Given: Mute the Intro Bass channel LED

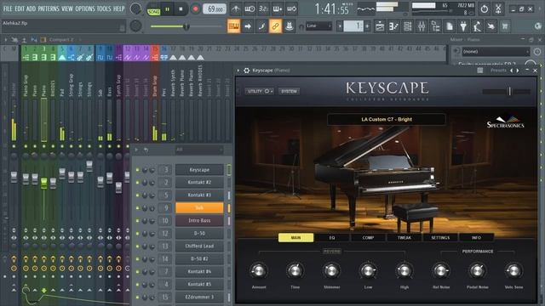Looking at the screenshot, I should point(138,221).
